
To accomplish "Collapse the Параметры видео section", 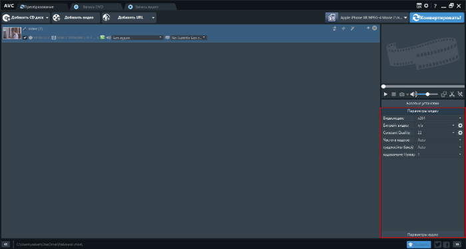I will (x=423, y=111).
